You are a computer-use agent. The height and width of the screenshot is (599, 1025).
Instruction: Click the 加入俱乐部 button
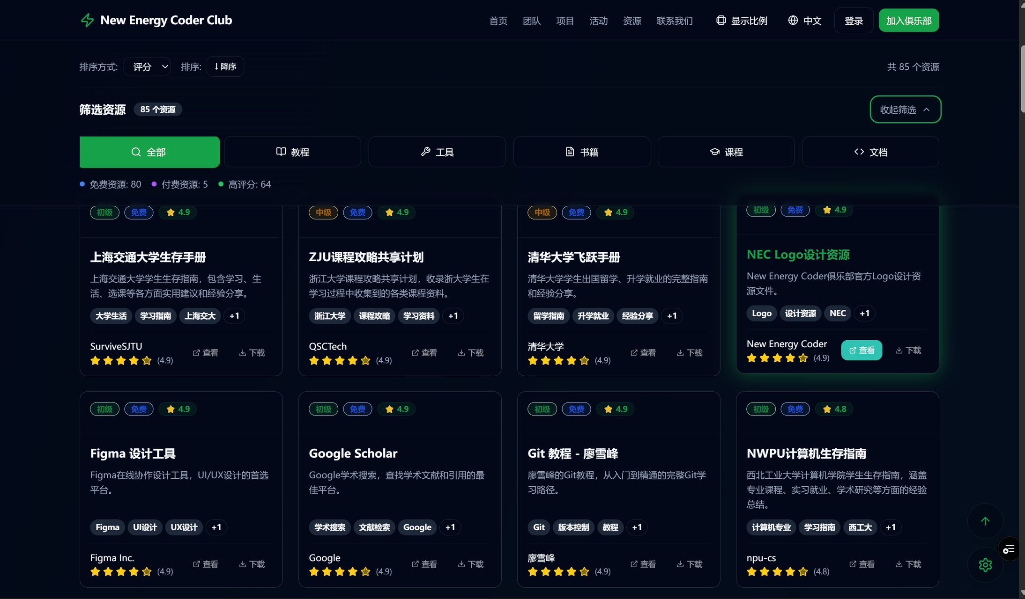908,21
